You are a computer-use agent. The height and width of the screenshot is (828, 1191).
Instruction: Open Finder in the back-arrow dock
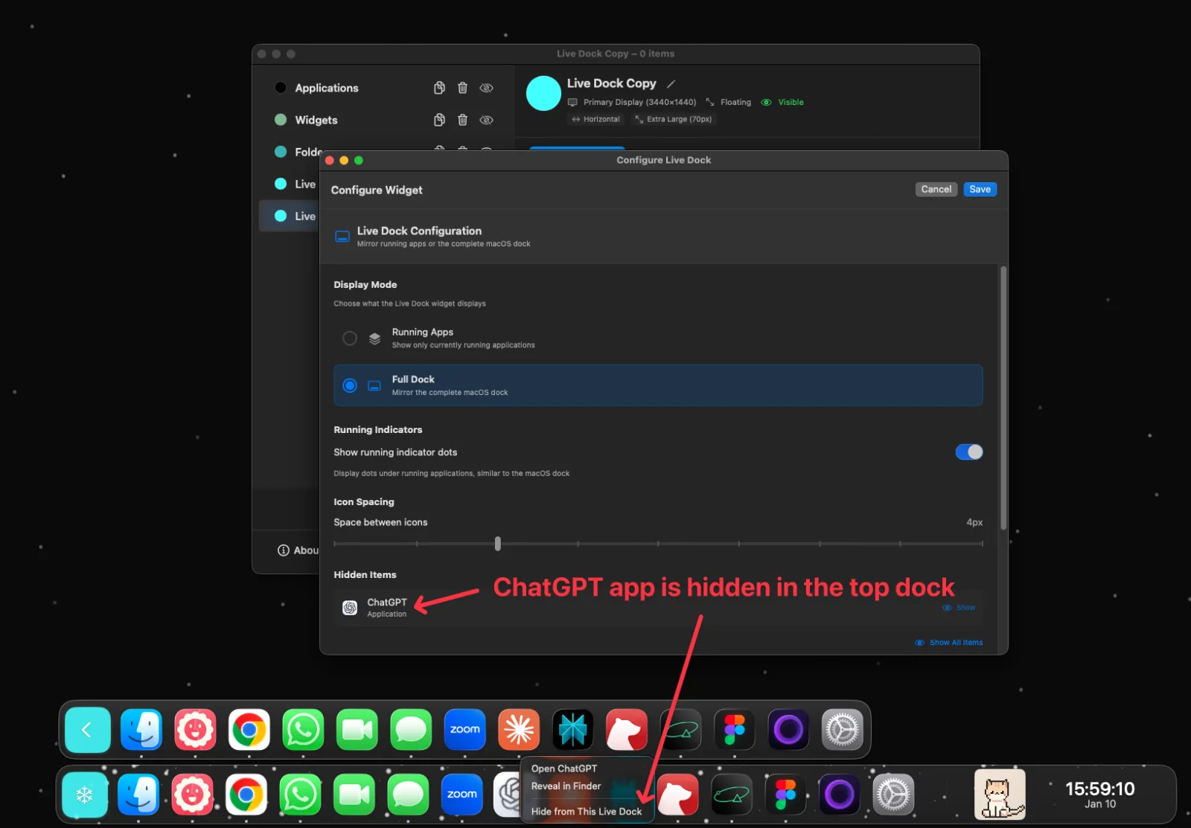[x=141, y=730]
